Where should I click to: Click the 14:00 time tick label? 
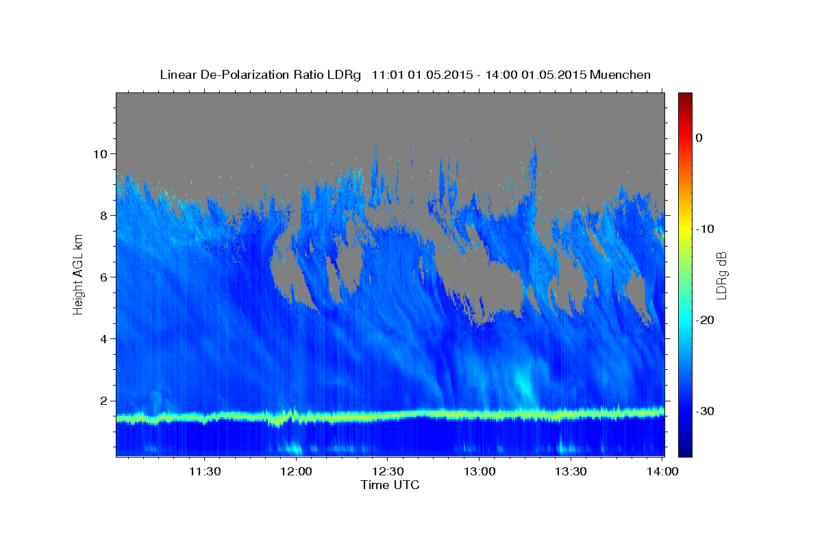(663, 471)
